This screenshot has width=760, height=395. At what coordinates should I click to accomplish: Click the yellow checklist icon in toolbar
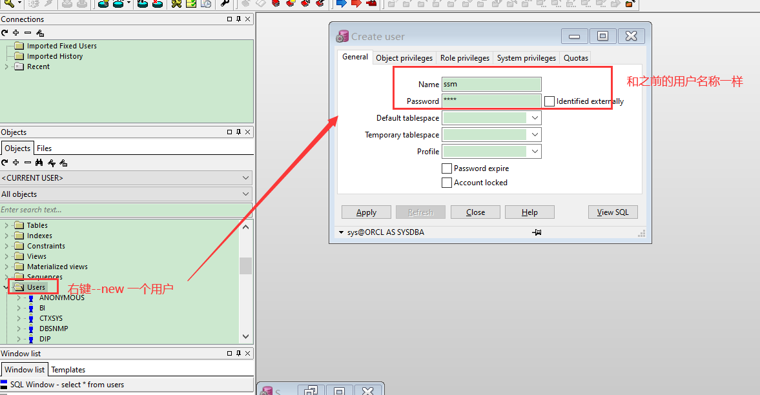click(191, 3)
